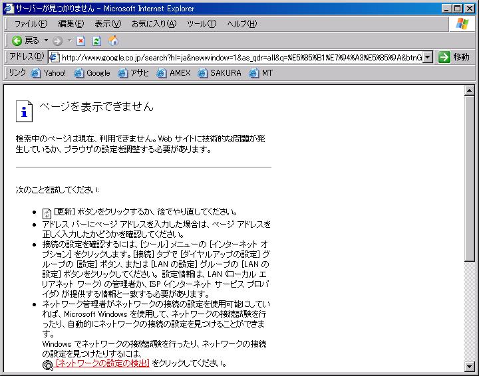This screenshot has height=376, width=479.
Task: Open the ツール(T) menu
Action: [202, 24]
